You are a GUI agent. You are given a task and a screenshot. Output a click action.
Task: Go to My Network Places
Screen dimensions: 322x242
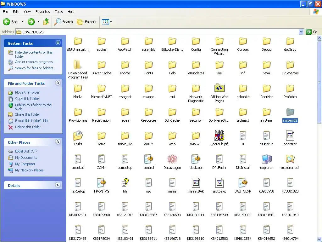pos(29,170)
